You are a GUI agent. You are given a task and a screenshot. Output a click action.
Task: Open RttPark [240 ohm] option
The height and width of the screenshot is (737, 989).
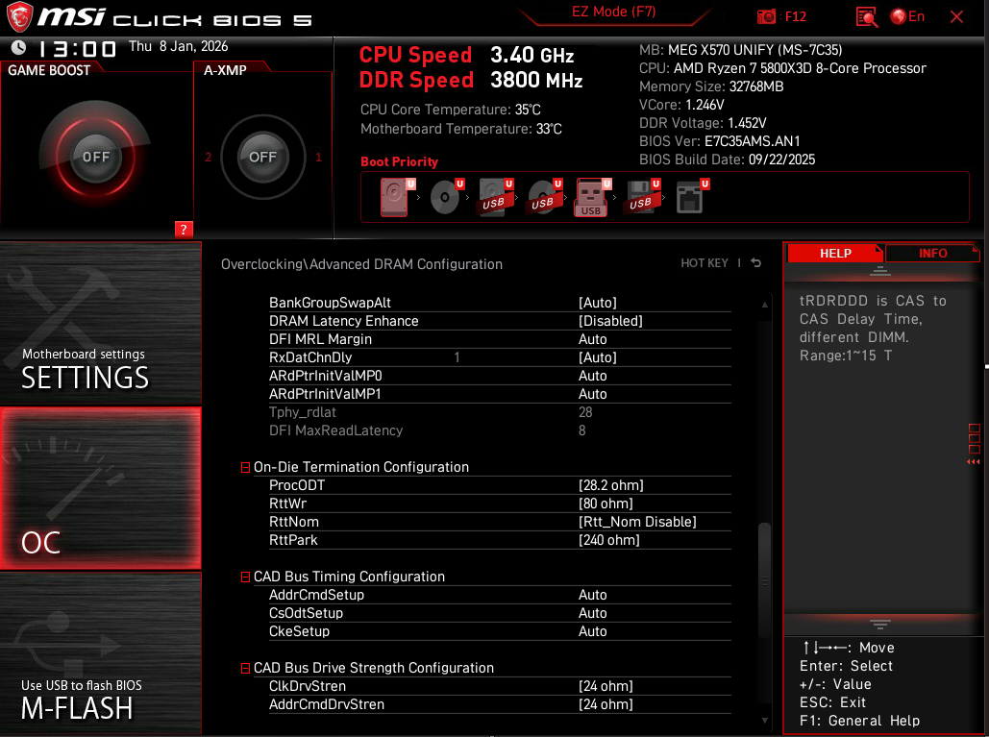[x=609, y=540]
